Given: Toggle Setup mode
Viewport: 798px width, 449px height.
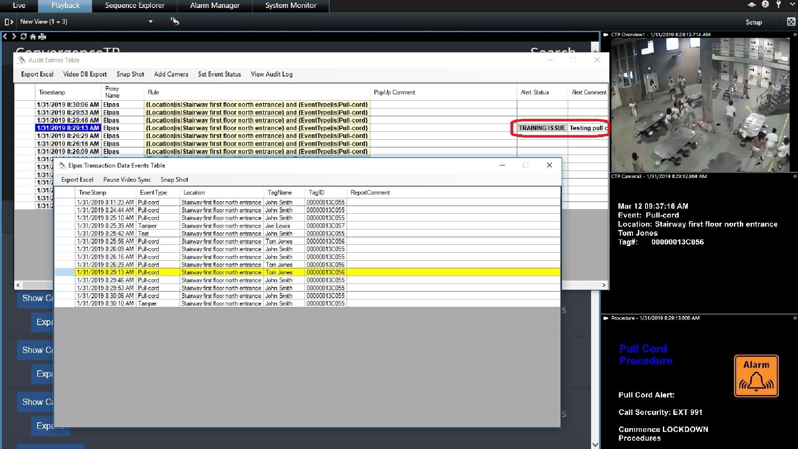Looking at the screenshot, I should 754,22.
